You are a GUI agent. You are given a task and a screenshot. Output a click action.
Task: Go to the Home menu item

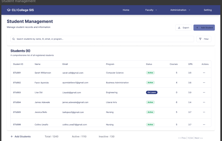(x=126, y=10)
